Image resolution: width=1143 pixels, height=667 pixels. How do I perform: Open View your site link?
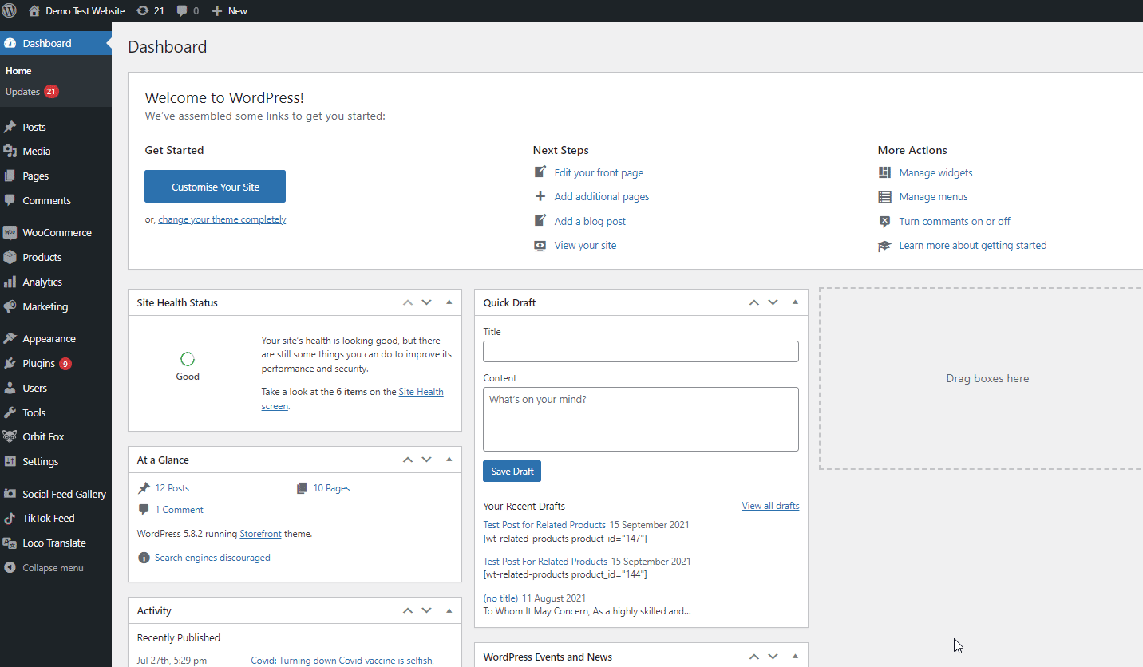pos(585,245)
